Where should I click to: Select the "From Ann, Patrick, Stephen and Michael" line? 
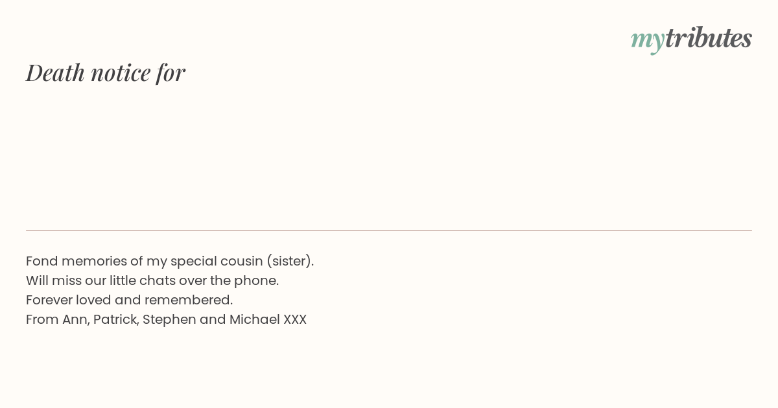click(x=166, y=319)
